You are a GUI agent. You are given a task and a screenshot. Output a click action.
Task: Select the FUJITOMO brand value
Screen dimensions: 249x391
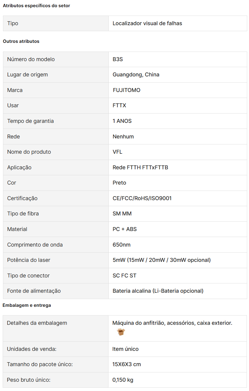(x=126, y=90)
